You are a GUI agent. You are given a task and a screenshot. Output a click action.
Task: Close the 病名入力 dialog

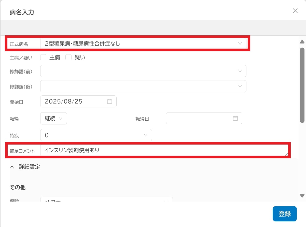(x=295, y=11)
